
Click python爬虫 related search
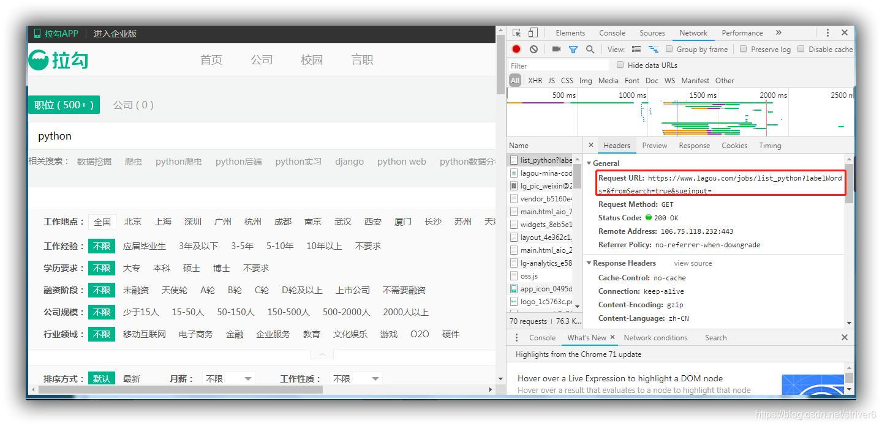click(x=178, y=162)
